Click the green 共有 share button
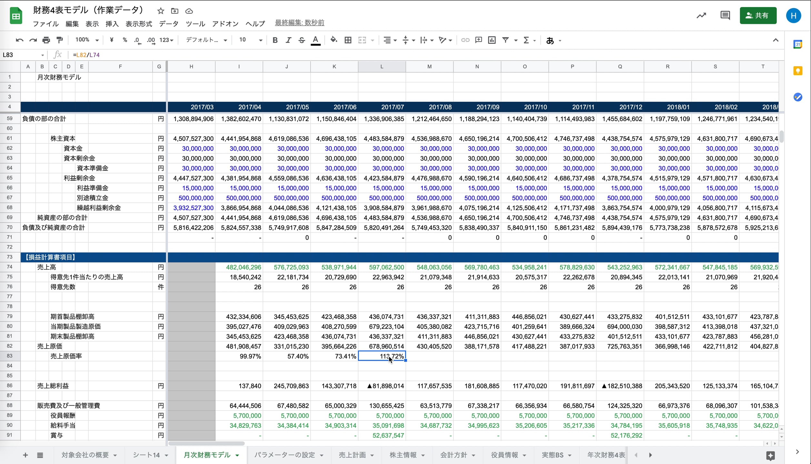 tap(758, 15)
